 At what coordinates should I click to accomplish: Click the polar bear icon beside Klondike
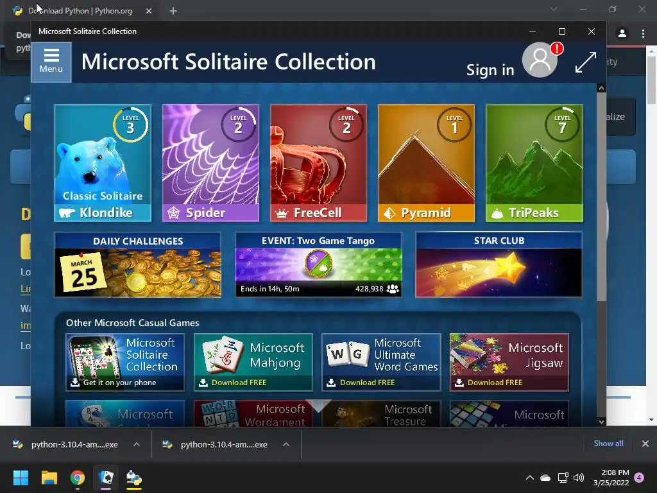point(67,213)
